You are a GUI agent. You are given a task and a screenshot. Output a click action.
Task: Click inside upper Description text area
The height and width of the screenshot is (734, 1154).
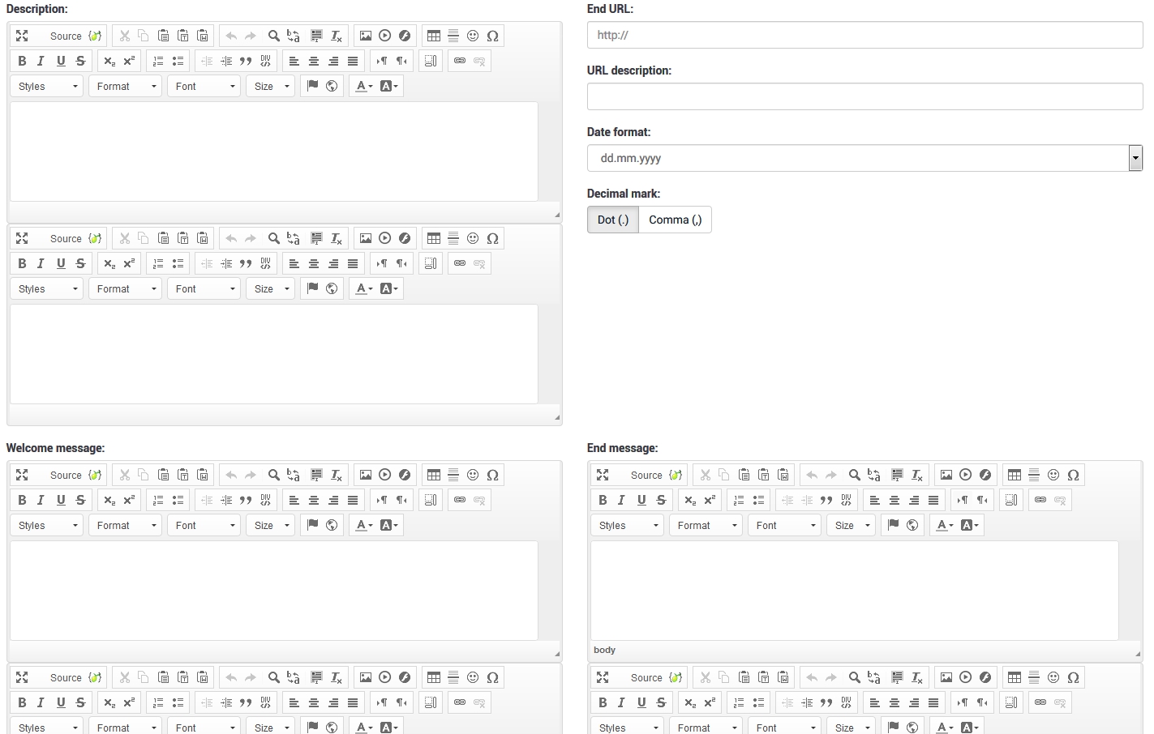[274, 151]
